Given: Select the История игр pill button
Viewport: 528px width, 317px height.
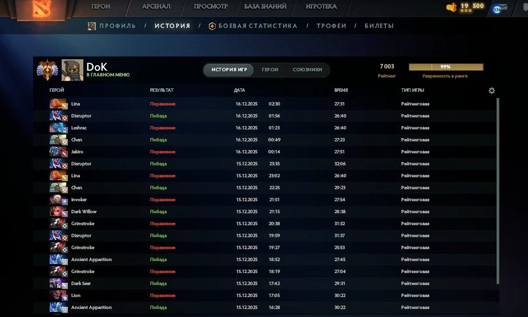Looking at the screenshot, I should [x=229, y=70].
